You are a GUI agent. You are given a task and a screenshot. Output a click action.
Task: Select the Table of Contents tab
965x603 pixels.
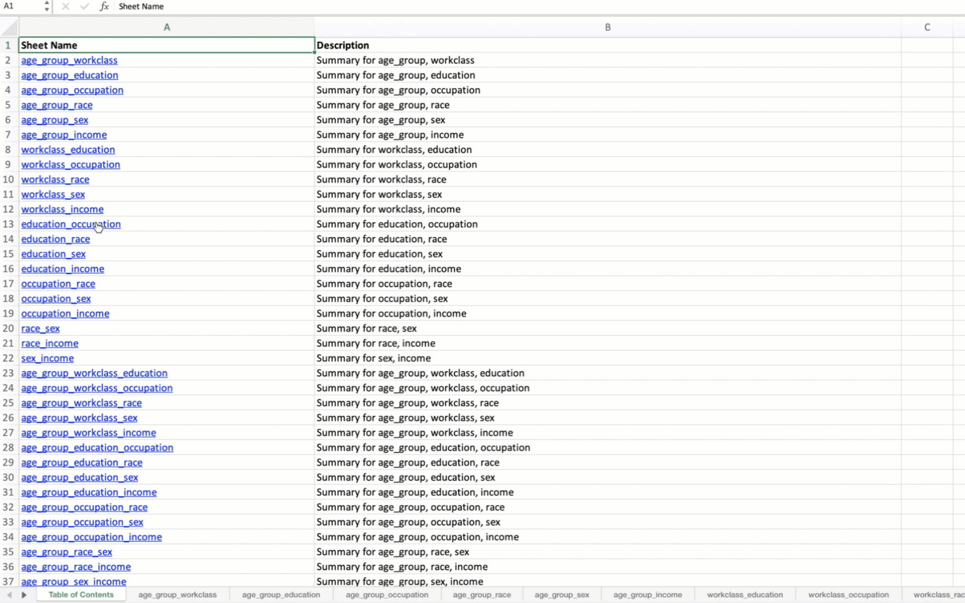tap(81, 595)
